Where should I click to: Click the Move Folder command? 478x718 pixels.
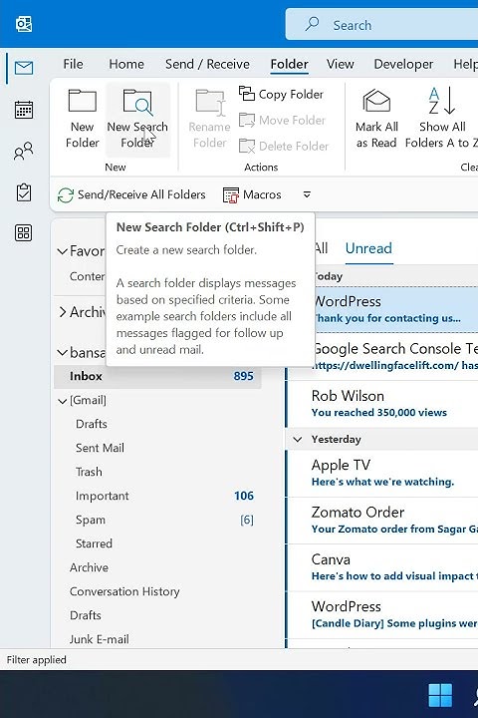pos(282,120)
